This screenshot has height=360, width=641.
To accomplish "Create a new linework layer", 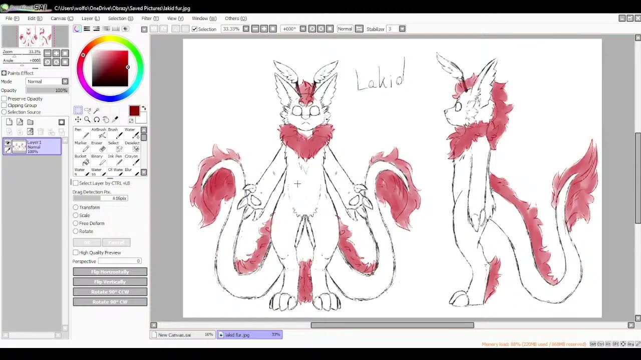I will (x=20, y=122).
